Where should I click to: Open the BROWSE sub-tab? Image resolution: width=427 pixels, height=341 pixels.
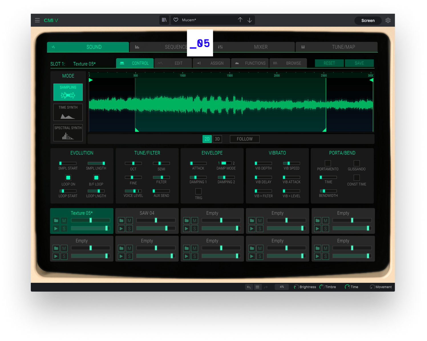[x=288, y=63]
